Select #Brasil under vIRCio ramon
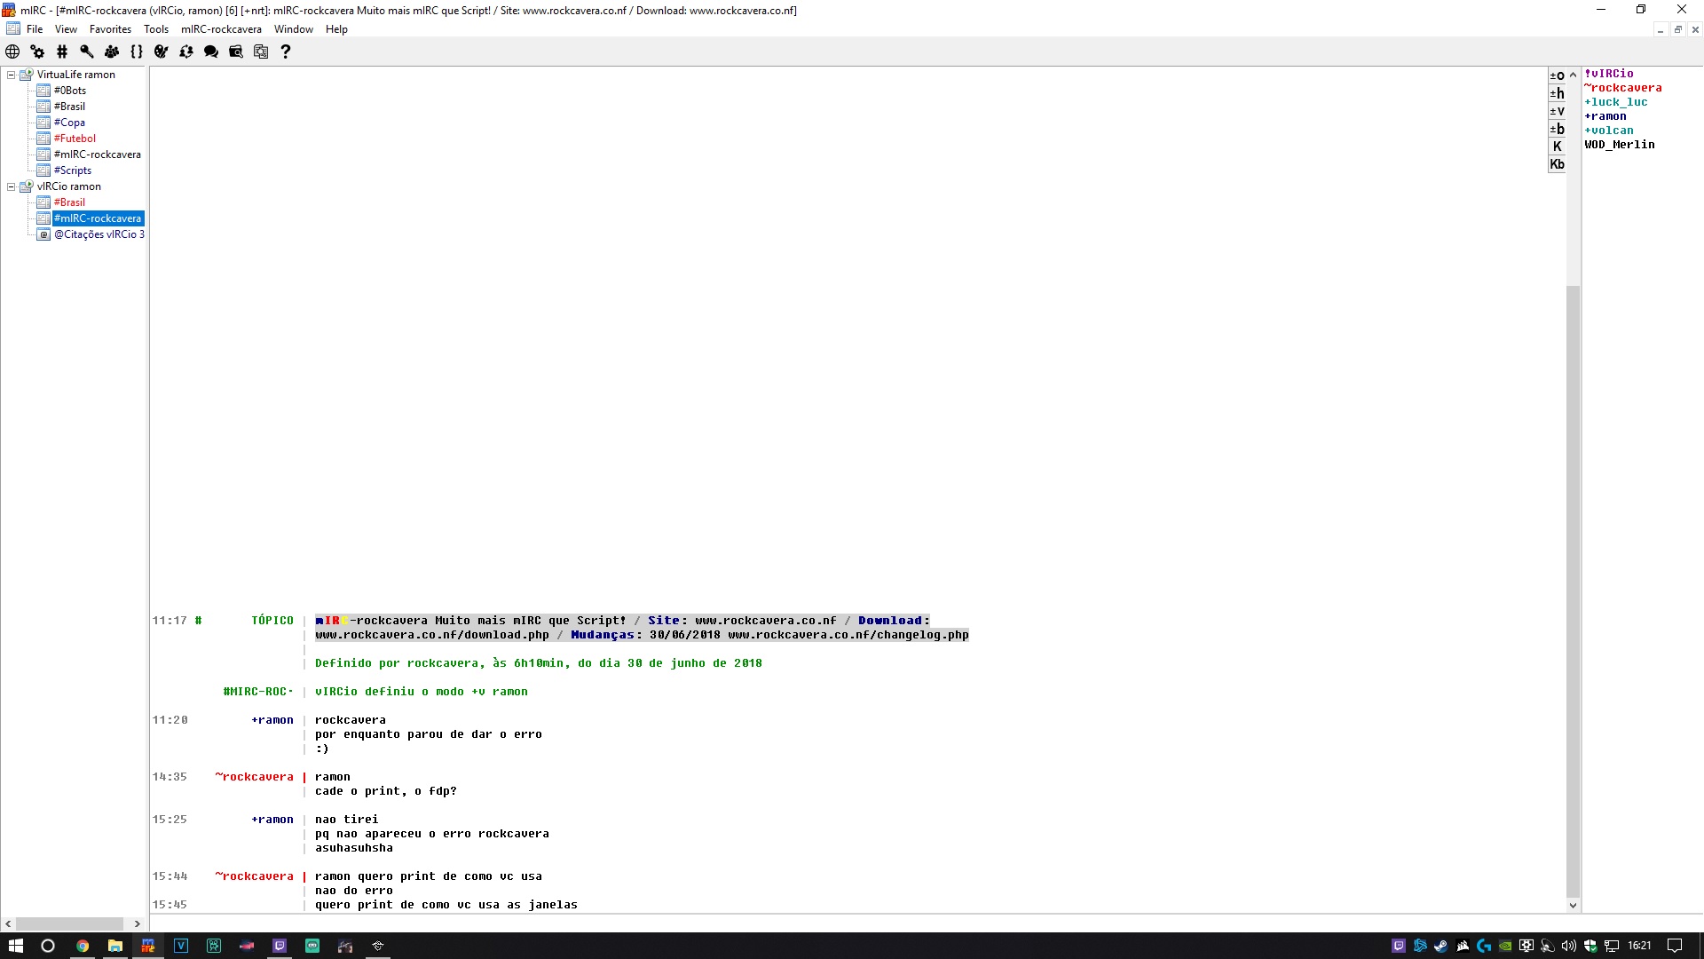This screenshot has height=959, width=1704. click(69, 202)
